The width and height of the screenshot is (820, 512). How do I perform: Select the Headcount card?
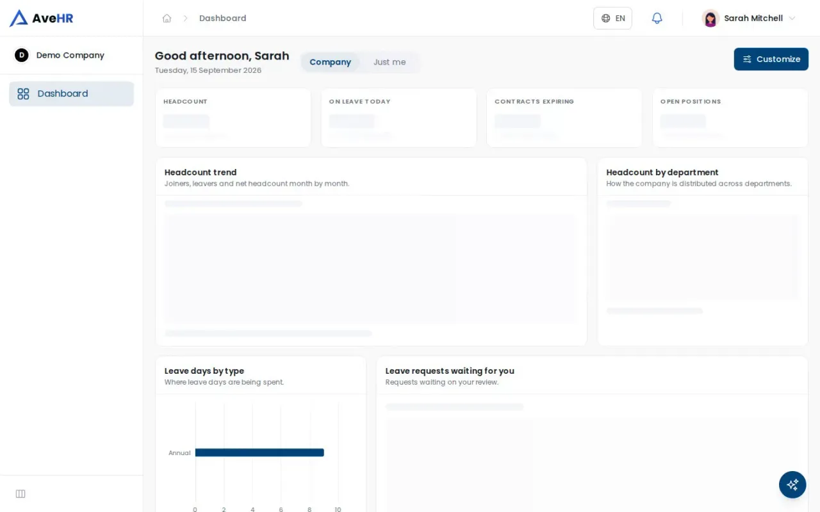coord(233,118)
